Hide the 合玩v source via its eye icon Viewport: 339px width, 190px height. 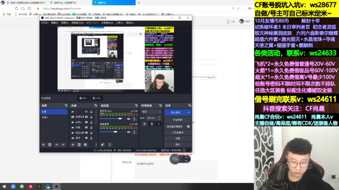(86, 122)
